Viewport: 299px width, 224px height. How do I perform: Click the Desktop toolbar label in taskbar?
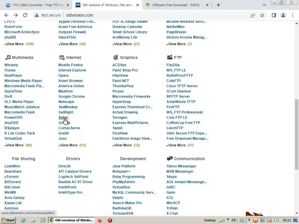[210, 220]
